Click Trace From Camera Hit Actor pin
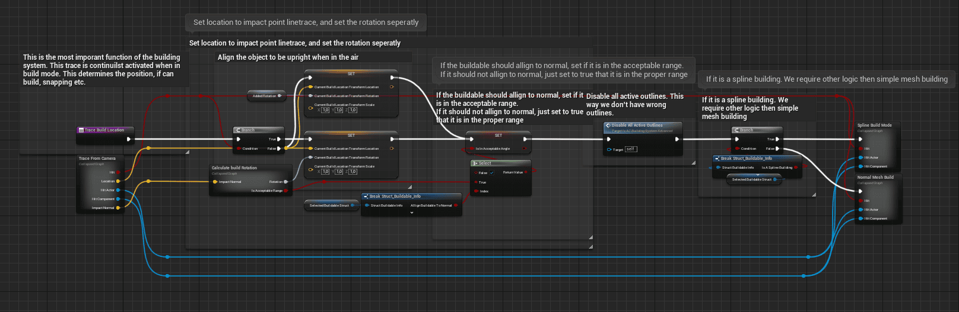This screenshot has height=312, width=959. (x=118, y=190)
